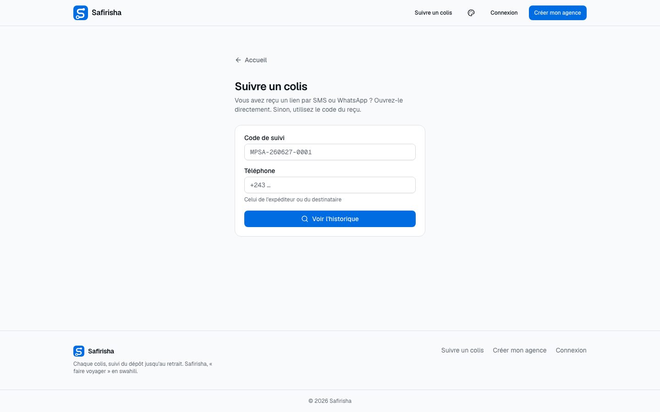Follow the Suivre un colis footer link
Image resolution: width=660 pixels, height=412 pixels.
coord(462,350)
